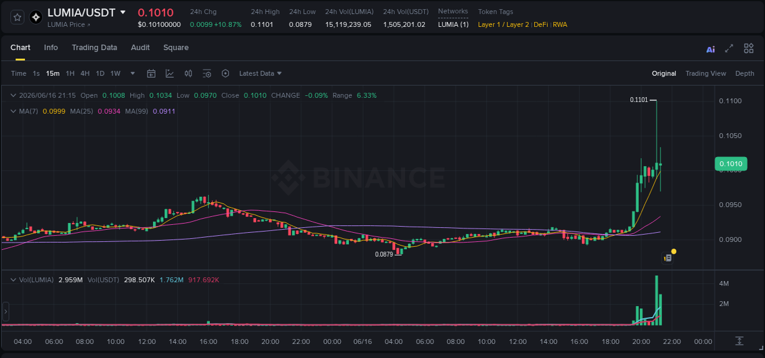Collapse the Vol(LUMIA) indicator chevron
The image size is (765, 358).
[x=13, y=280]
